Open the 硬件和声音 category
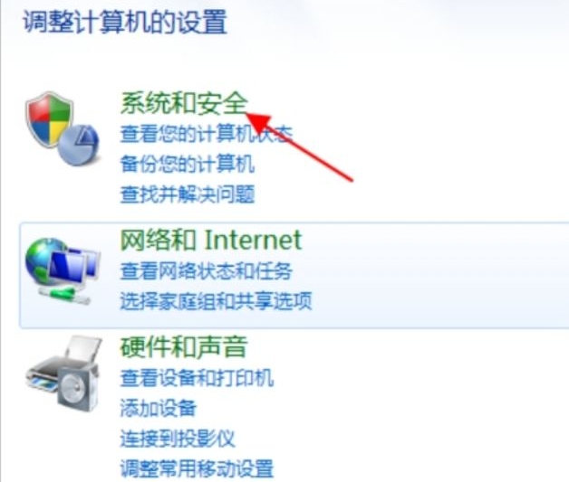This screenshot has height=482, width=569. (184, 347)
